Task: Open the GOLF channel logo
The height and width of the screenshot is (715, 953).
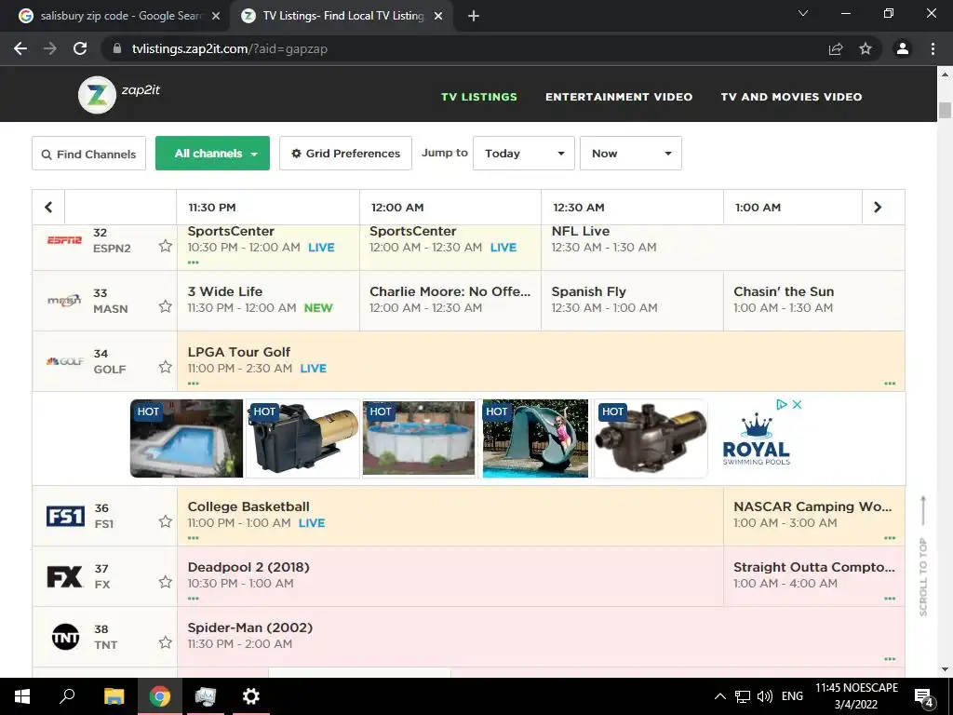Action: (x=64, y=361)
